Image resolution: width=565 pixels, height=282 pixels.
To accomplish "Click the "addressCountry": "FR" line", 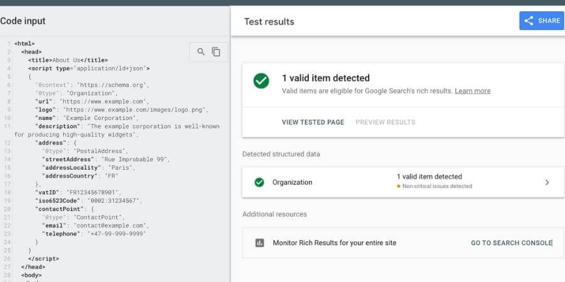I will pos(80,176).
